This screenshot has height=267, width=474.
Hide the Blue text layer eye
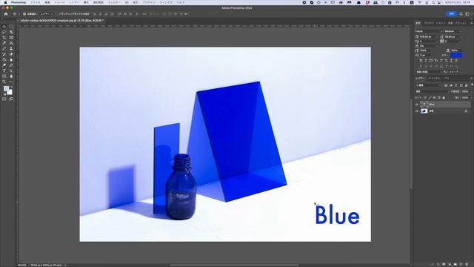tap(417, 105)
